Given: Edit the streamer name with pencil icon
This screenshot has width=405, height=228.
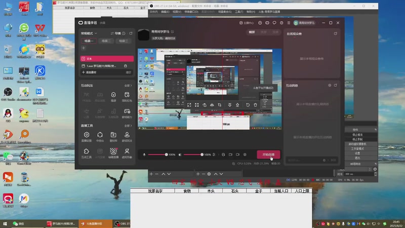Looking at the screenshot, I should (x=172, y=31).
